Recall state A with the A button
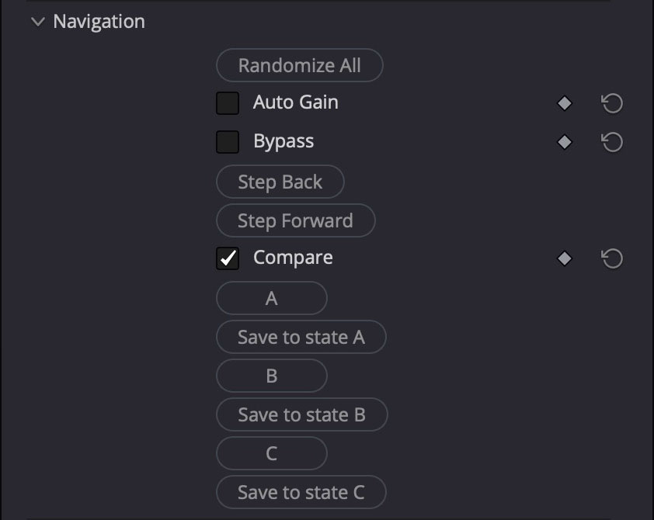Image resolution: width=654 pixels, height=520 pixels. 271,298
